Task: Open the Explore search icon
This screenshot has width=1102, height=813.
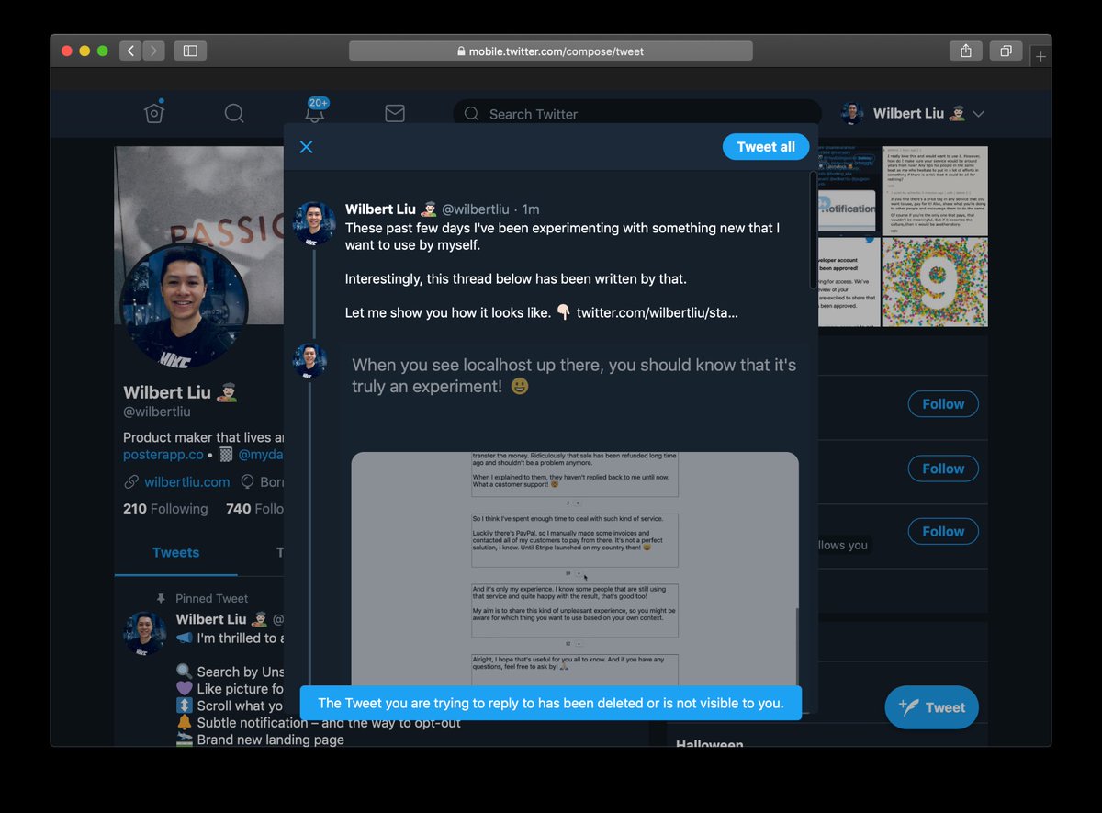Action: (x=234, y=113)
